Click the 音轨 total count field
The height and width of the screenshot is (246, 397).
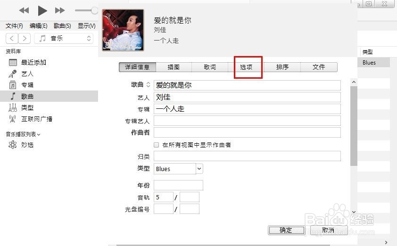(x=190, y=197)
